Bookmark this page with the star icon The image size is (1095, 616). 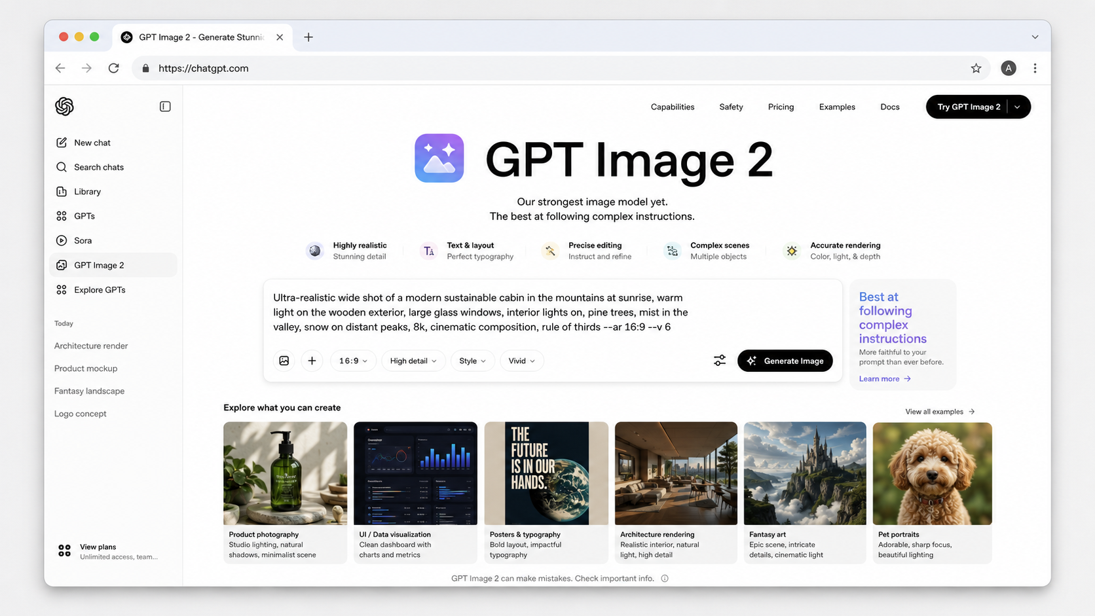(976, 68)
